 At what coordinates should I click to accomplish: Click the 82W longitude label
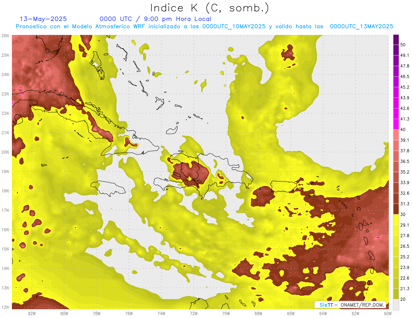[32, 314]
